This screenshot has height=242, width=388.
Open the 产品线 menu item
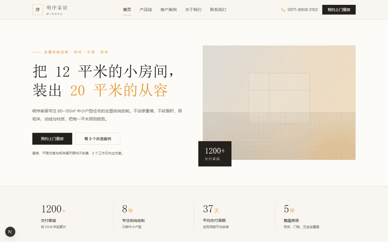click(x=146, y=10)
